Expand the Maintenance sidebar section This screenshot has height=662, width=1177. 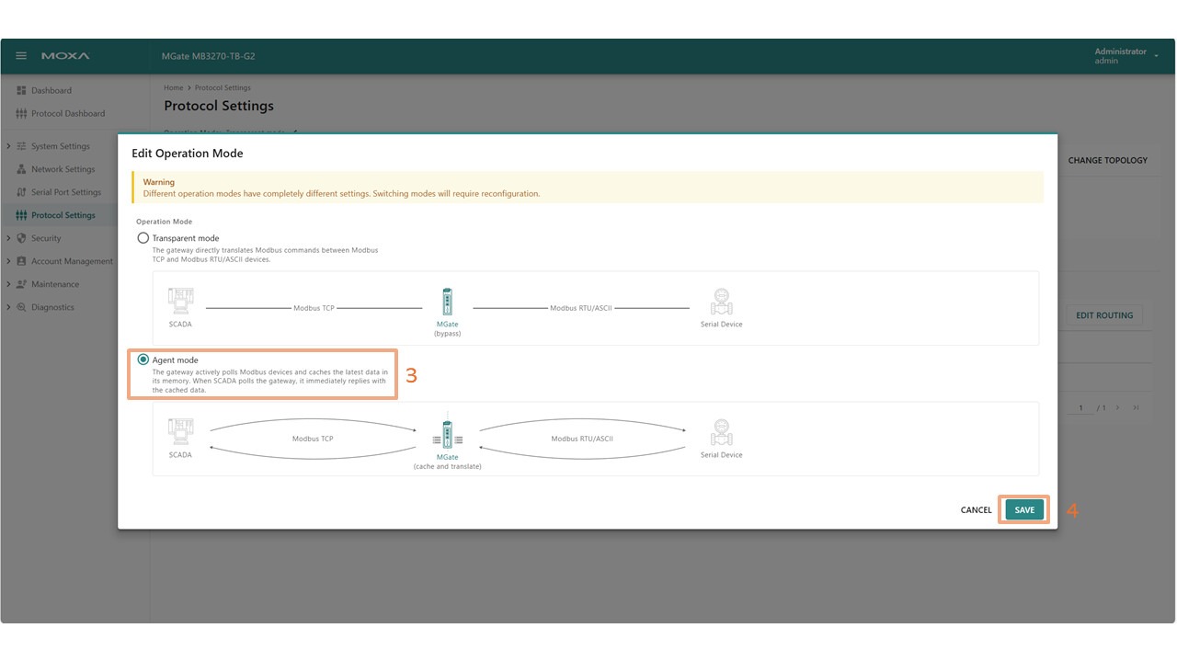(8, 284)
